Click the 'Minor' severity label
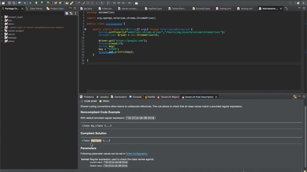 click(x=106, y=101)
